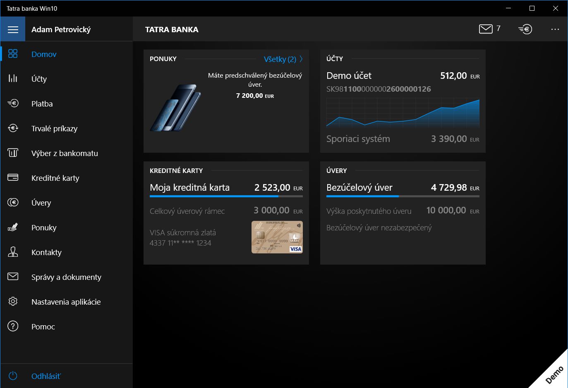Click Výška poskytnutého úveru label
Screen dimensions: 568x388
point(369,211)
